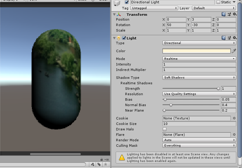Screen dimensions: 242x168
Task: Click the favorites star icon
Action: (106, 164)
